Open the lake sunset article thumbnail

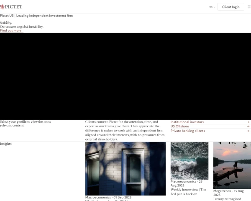coord(232,165)
